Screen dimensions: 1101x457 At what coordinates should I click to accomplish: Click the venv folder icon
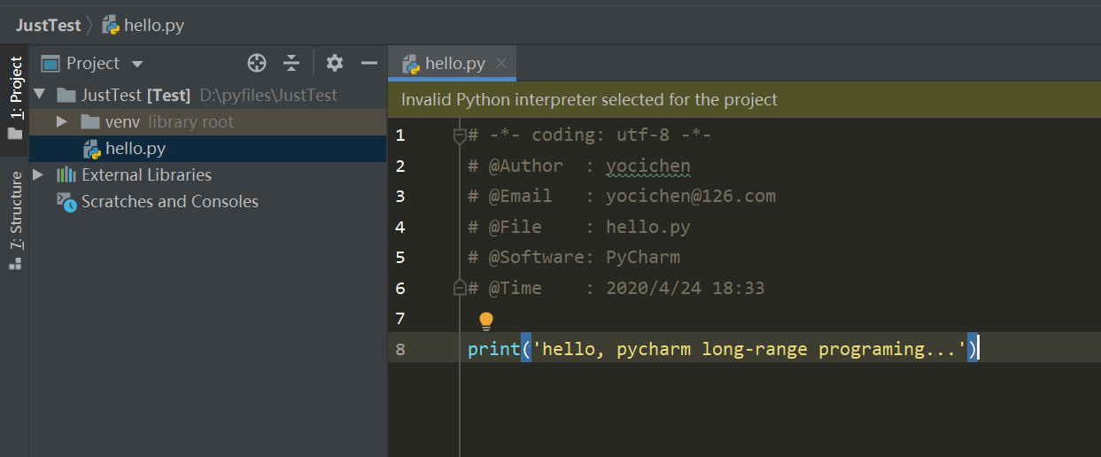coord(89,121)
